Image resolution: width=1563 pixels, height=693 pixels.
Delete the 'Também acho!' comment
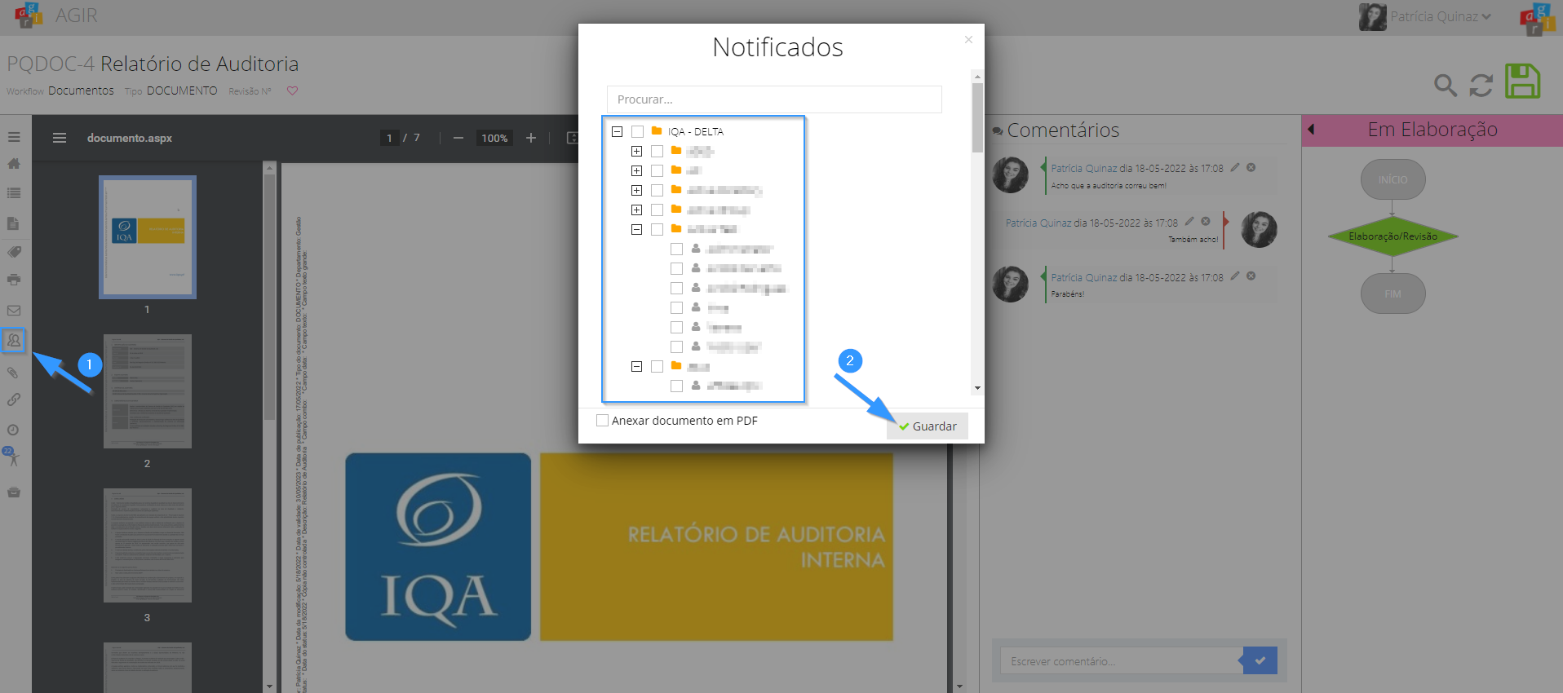1206,221
